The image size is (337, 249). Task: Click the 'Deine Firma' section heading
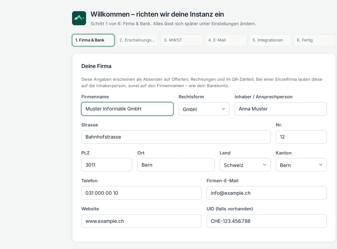coord(96,66)
